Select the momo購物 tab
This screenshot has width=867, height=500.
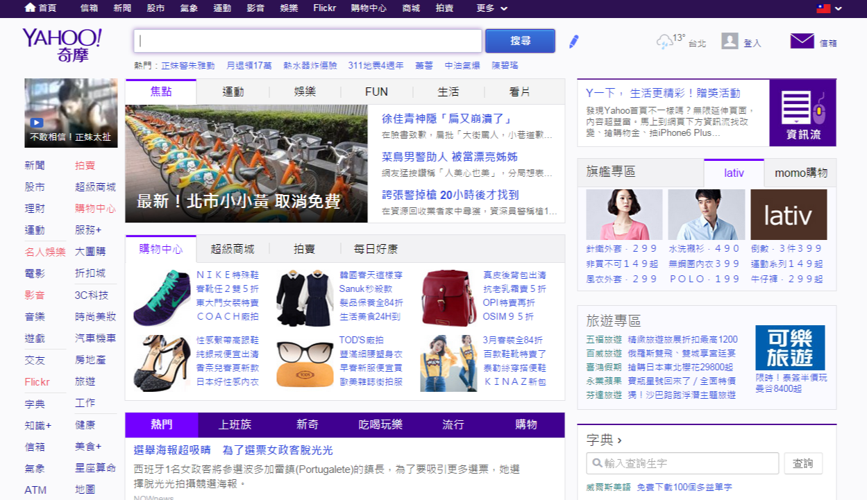click(x=800, y=173)
